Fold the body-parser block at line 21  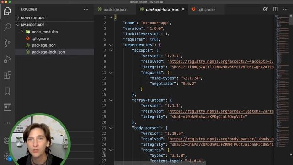click(111, 128)
